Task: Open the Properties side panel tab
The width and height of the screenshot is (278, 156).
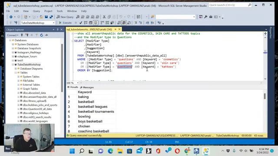Action: pyautogui.click(x=270, y=32)
